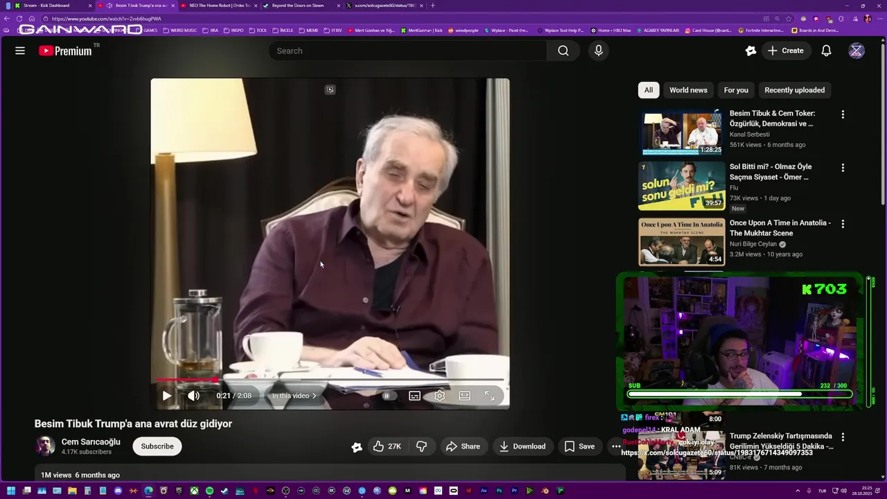This screenshot has width=887, height=499.
Task: Subscribe to Cem Sarıcaoğlu
Action: tap(157, 446)
